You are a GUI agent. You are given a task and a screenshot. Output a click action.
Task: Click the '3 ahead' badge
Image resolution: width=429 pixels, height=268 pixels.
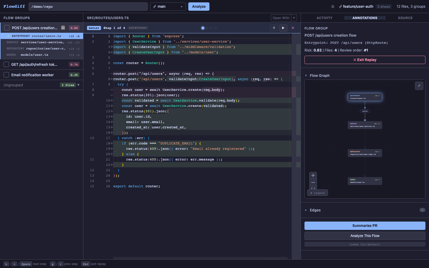point(384,7)
